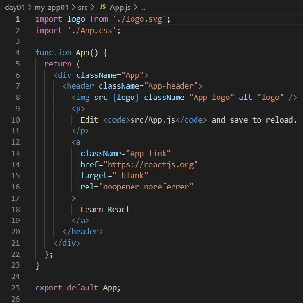This screenshot has height=303, width=305.
Task: Click the "noopener noreferrer" rel value
Action: pyautogui.click(x=146, y=187)
